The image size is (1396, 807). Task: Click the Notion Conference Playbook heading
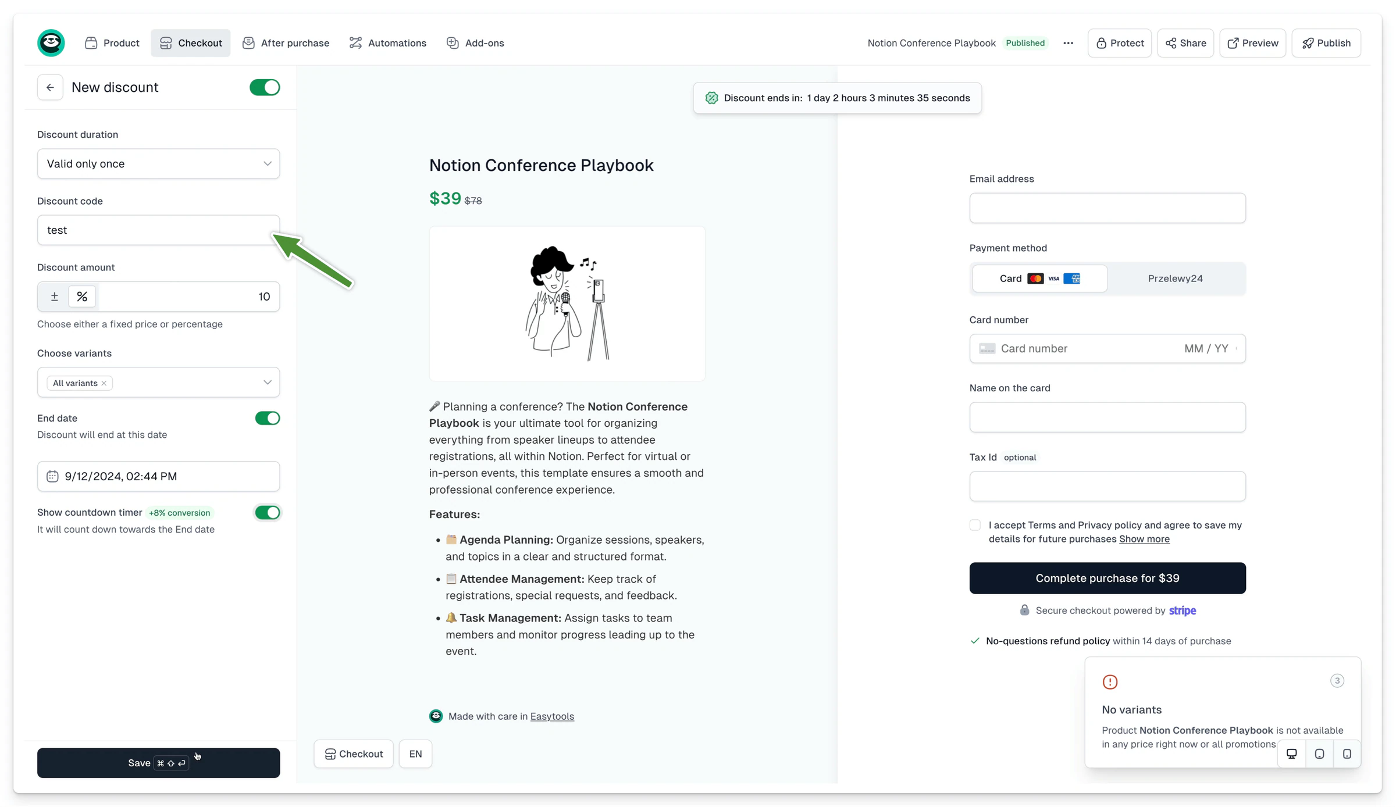tap(542, 166)
